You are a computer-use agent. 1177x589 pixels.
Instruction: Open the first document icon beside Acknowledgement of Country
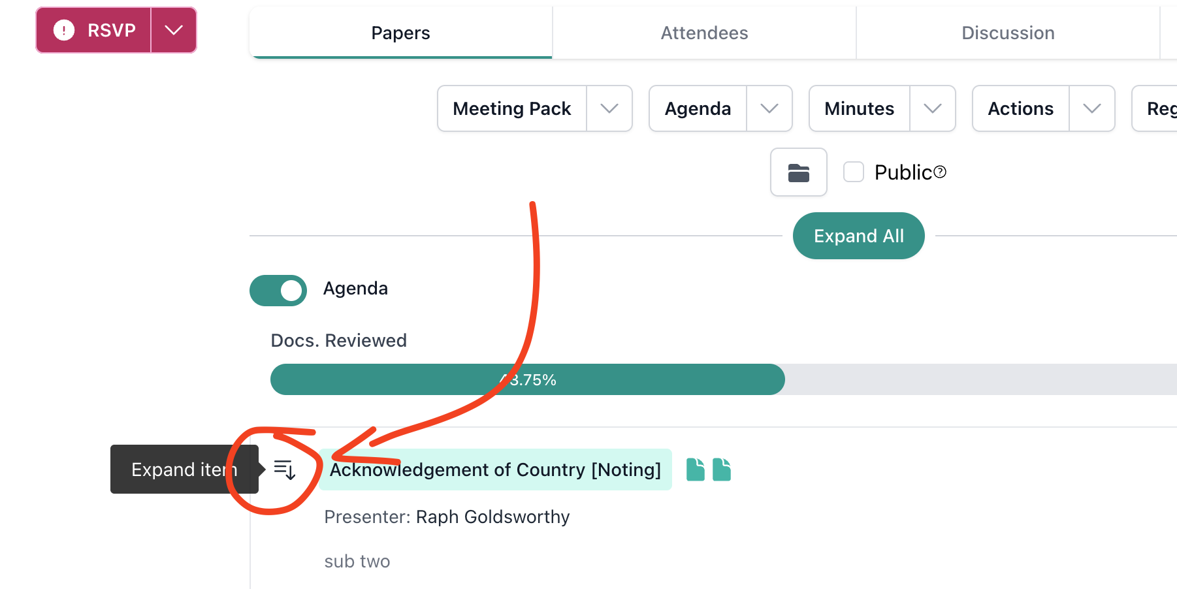pos(694,469)
